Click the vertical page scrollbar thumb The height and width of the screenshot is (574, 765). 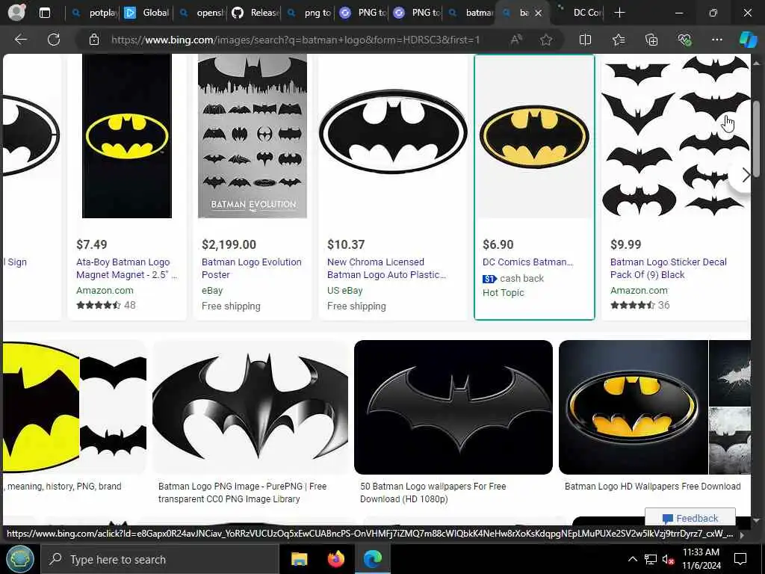(756, 139)
